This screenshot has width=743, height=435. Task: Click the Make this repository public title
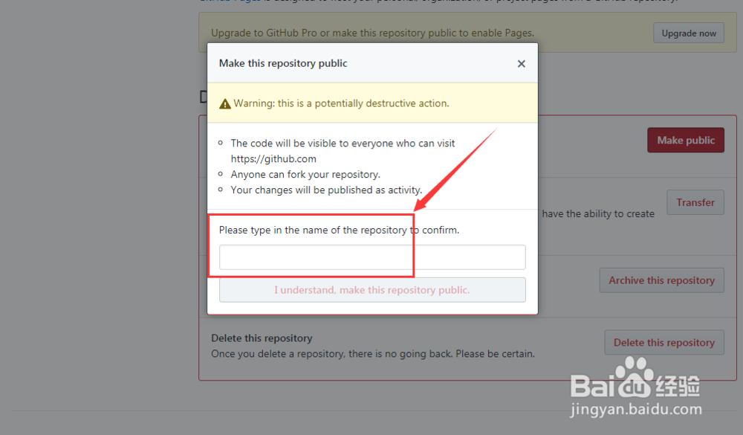point(283,63)
